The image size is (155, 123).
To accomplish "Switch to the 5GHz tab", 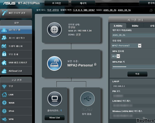I will [135, 26].
